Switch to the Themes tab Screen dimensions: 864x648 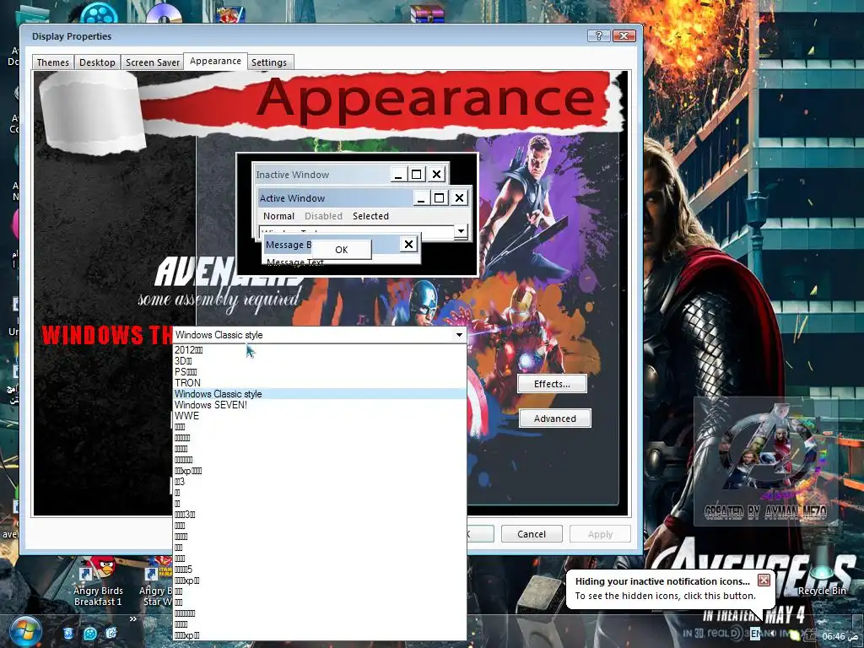point(53,62)
